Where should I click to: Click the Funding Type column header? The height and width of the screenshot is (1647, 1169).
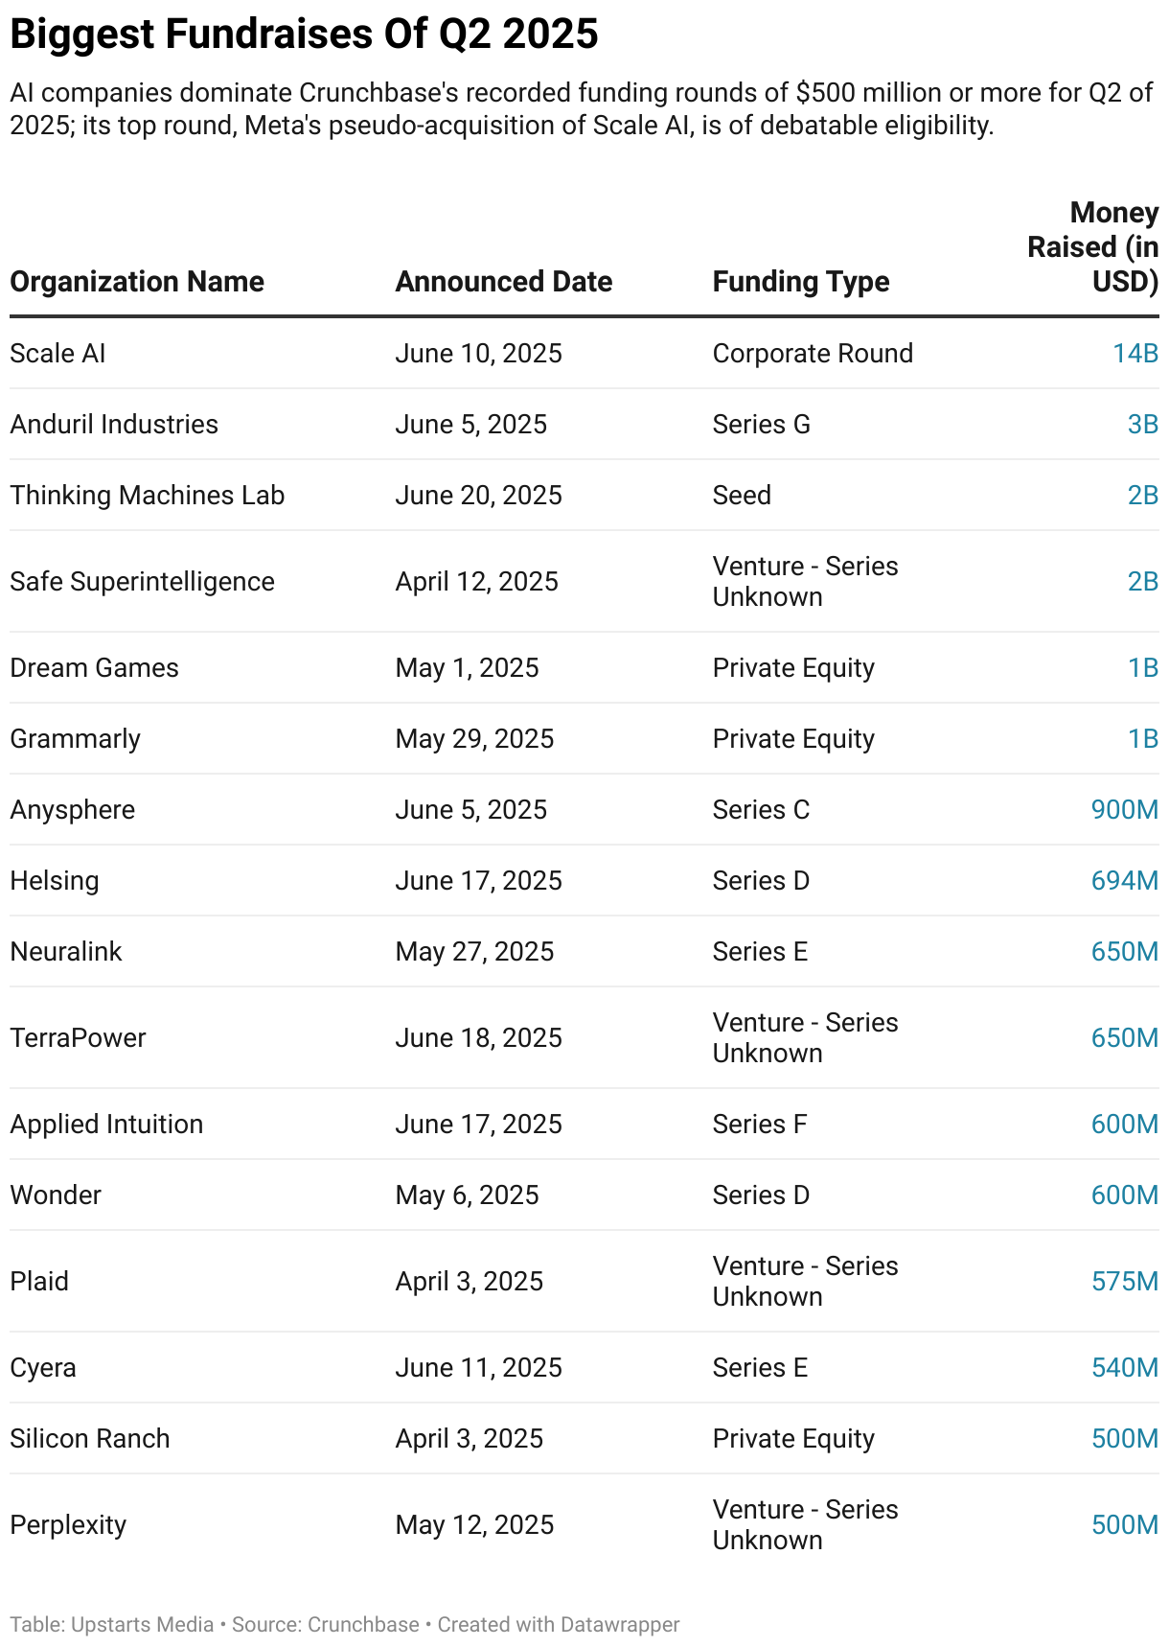coord(801,282)
